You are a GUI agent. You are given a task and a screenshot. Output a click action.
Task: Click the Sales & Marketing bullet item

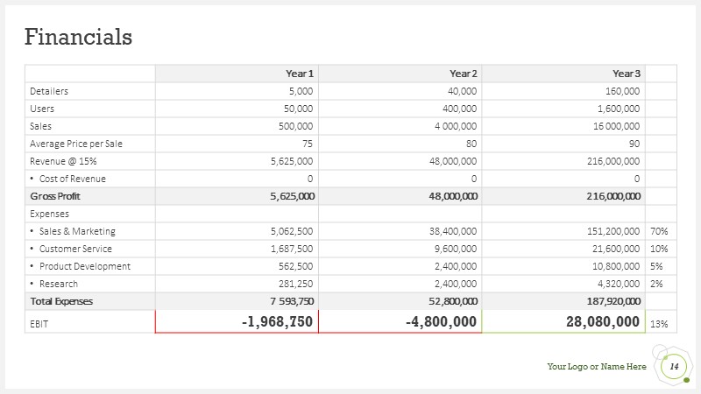pyautogui.click(x=77, y=231)
